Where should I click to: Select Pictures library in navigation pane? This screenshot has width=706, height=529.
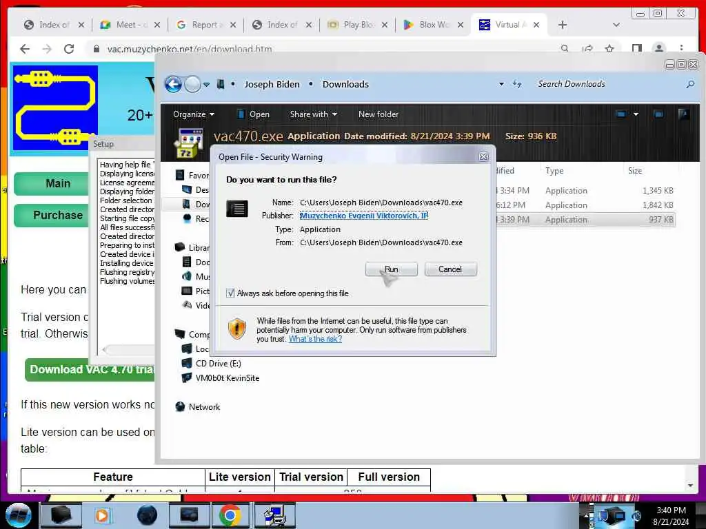pos(196,291)
